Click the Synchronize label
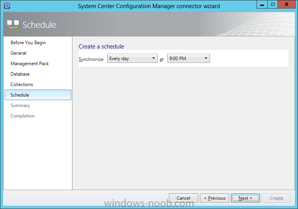Image resolution: width=298 pixels, height=209 pixels. point(91,59)
